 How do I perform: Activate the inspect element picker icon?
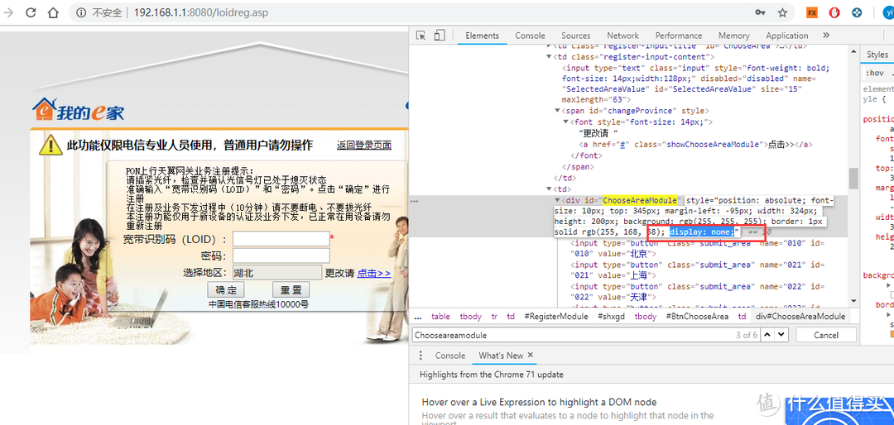tap(421, 36)
